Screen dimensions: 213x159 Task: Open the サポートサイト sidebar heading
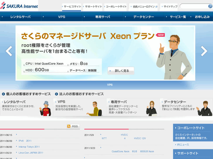tap(188, 153)
